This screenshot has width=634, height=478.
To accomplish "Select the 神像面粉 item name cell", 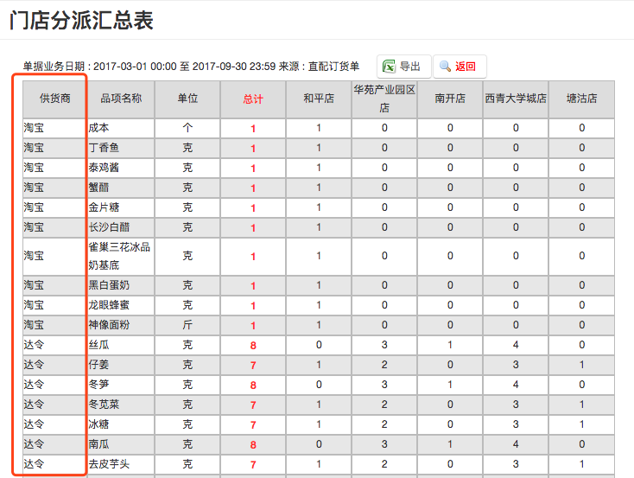I will [121, 325].
